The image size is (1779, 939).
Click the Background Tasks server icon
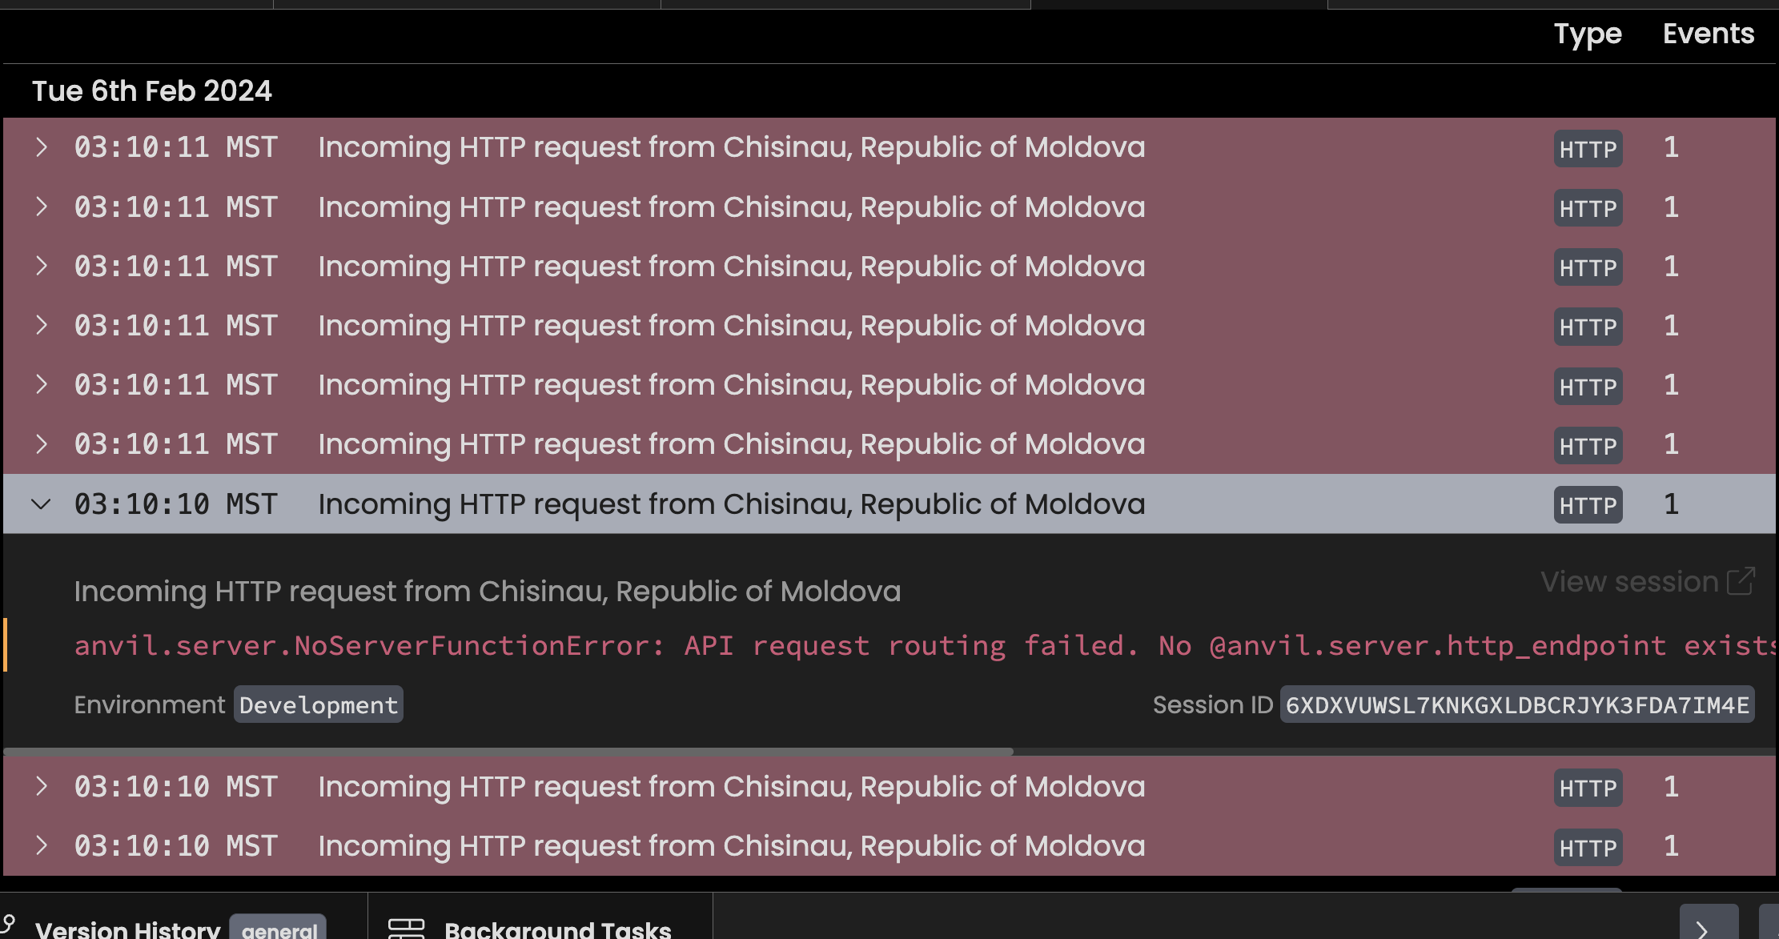tap(406, 929)
